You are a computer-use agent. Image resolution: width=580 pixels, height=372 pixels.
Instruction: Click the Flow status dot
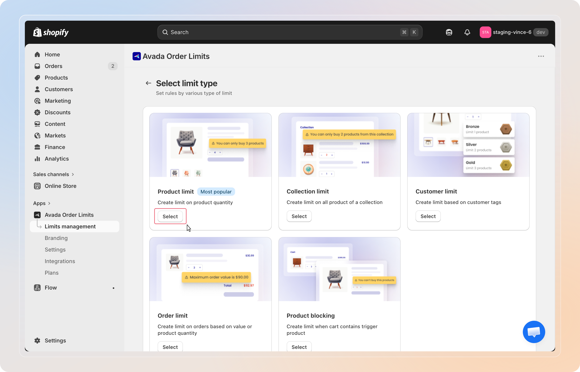click(x=114, y=288)
